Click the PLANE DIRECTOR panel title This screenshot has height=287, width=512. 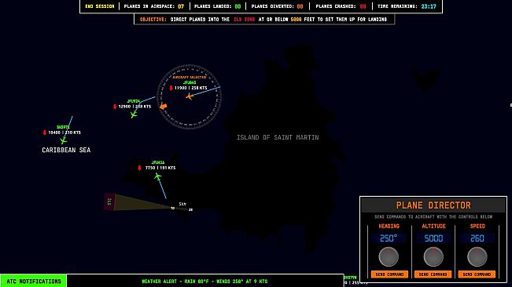[x=433, y=205]
